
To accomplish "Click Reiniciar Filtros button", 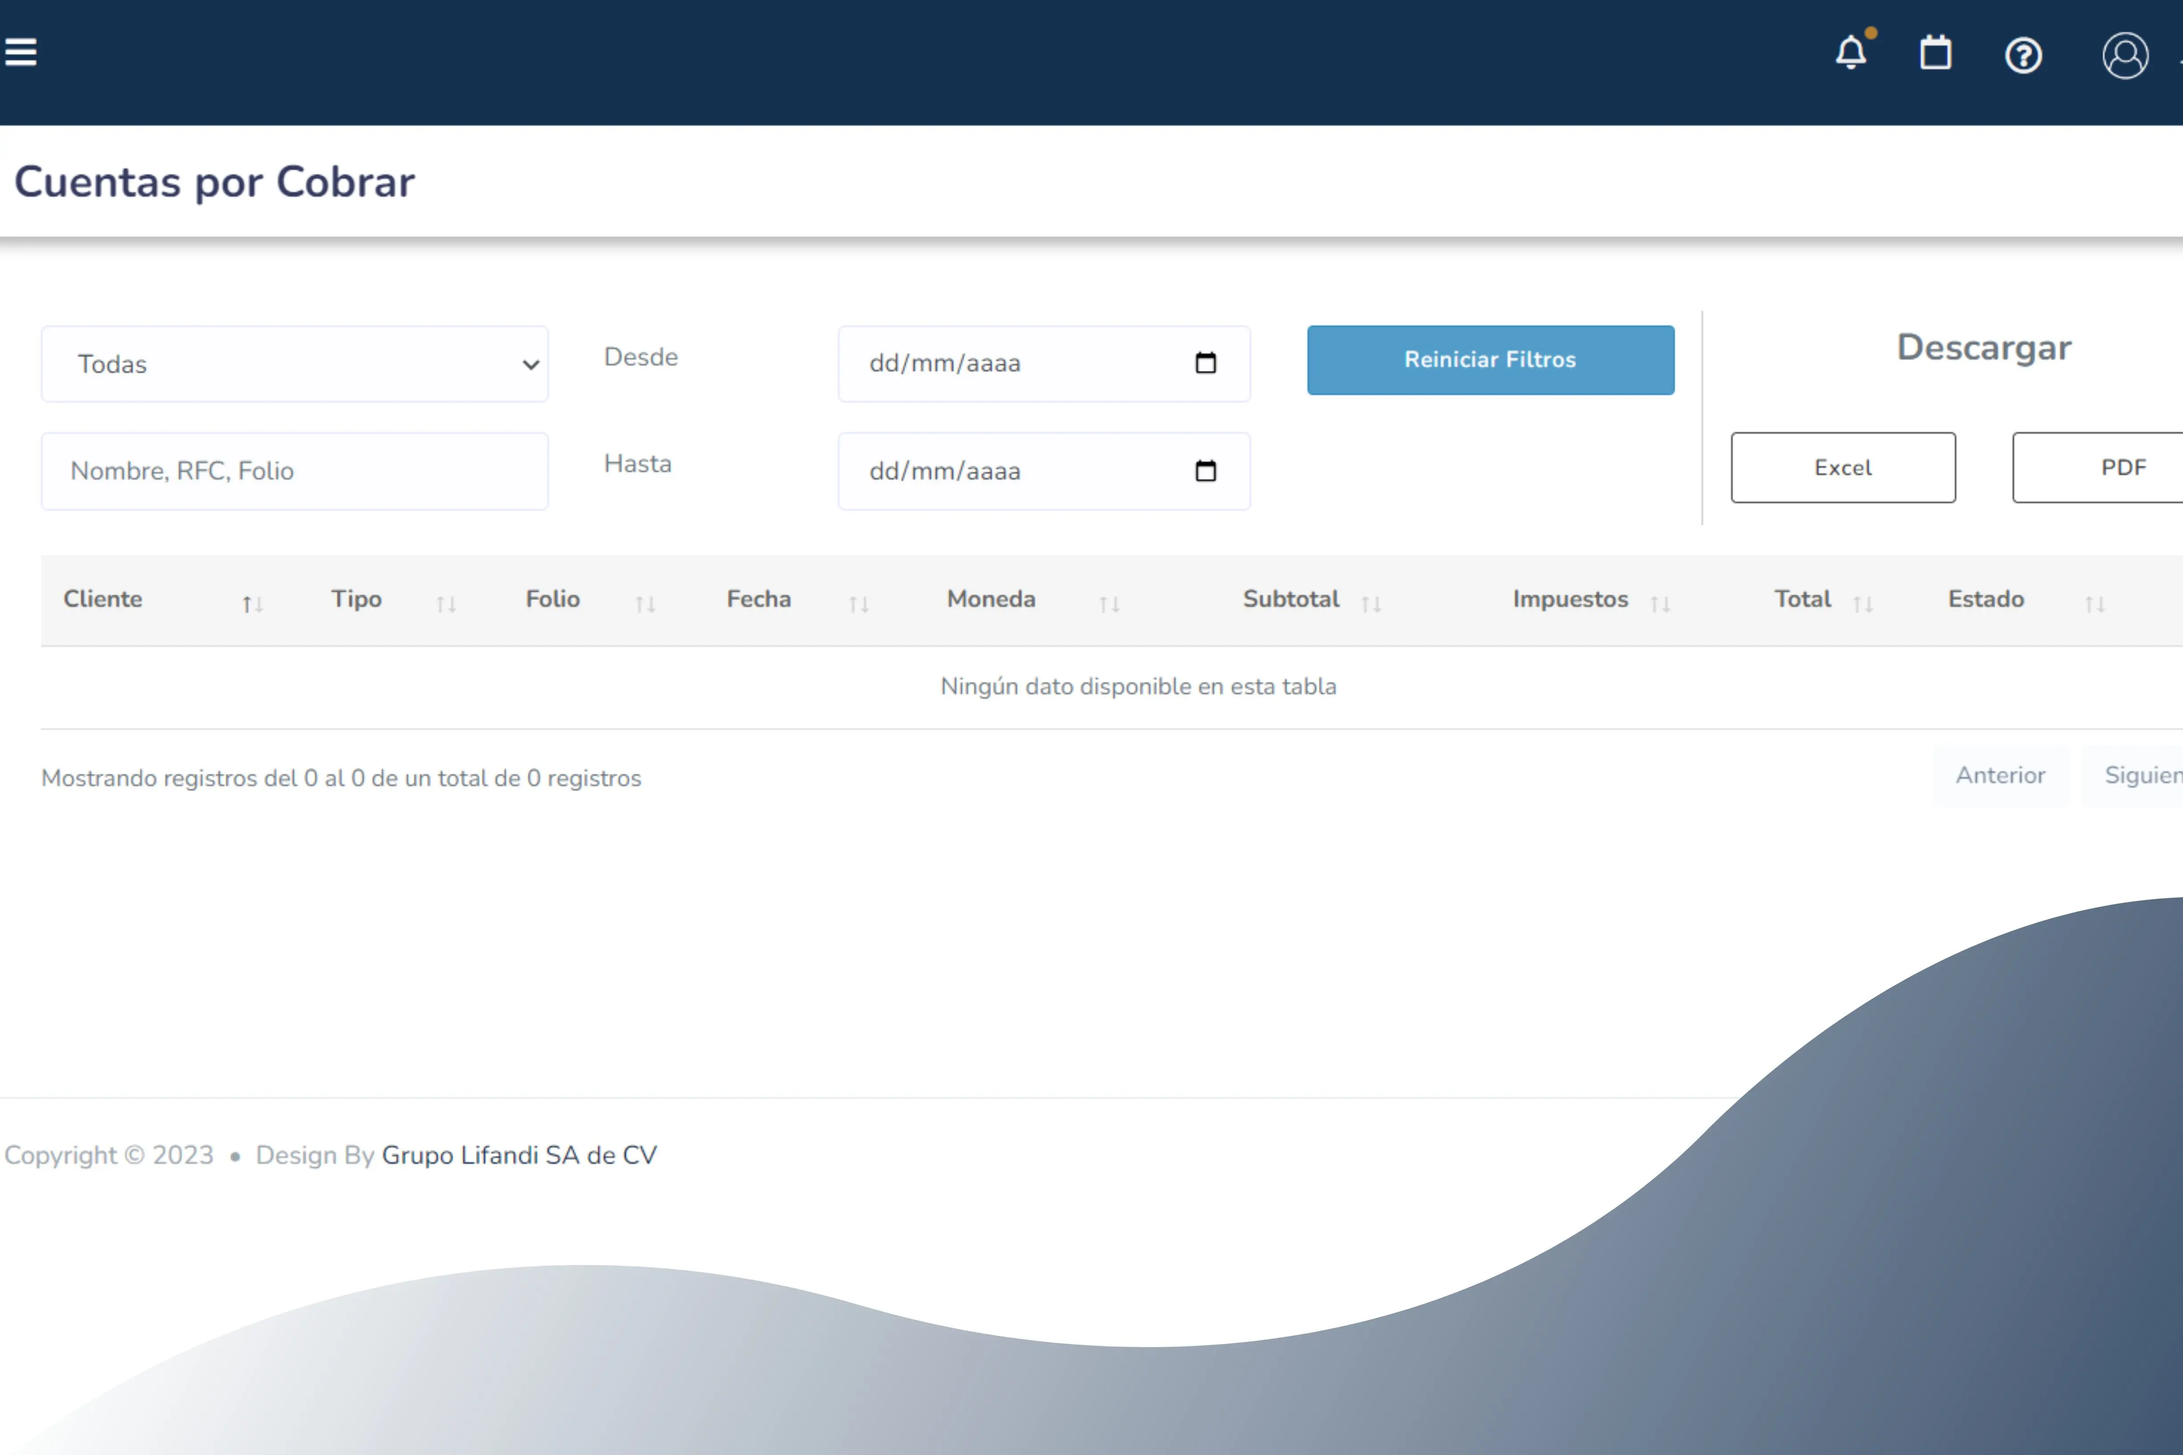I will point(1490,360).
